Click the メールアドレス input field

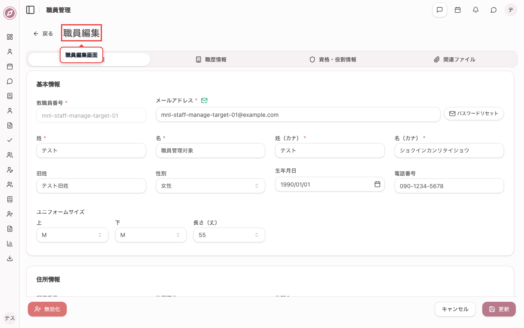point(298,115)
